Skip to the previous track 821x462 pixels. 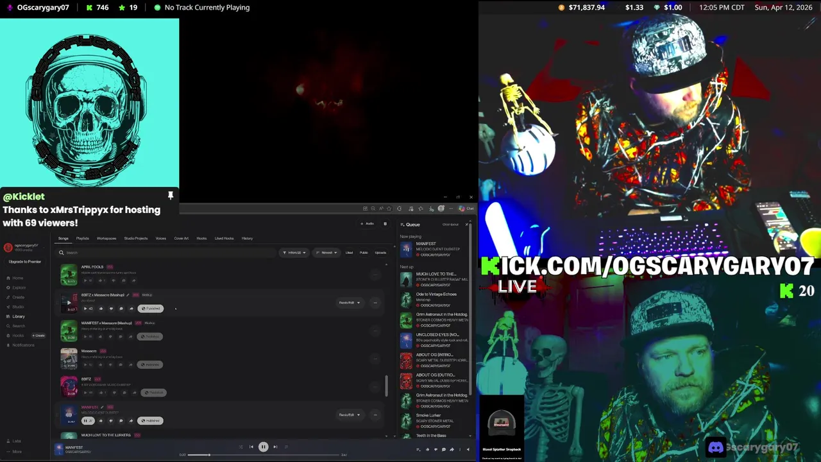pos(251,447)
